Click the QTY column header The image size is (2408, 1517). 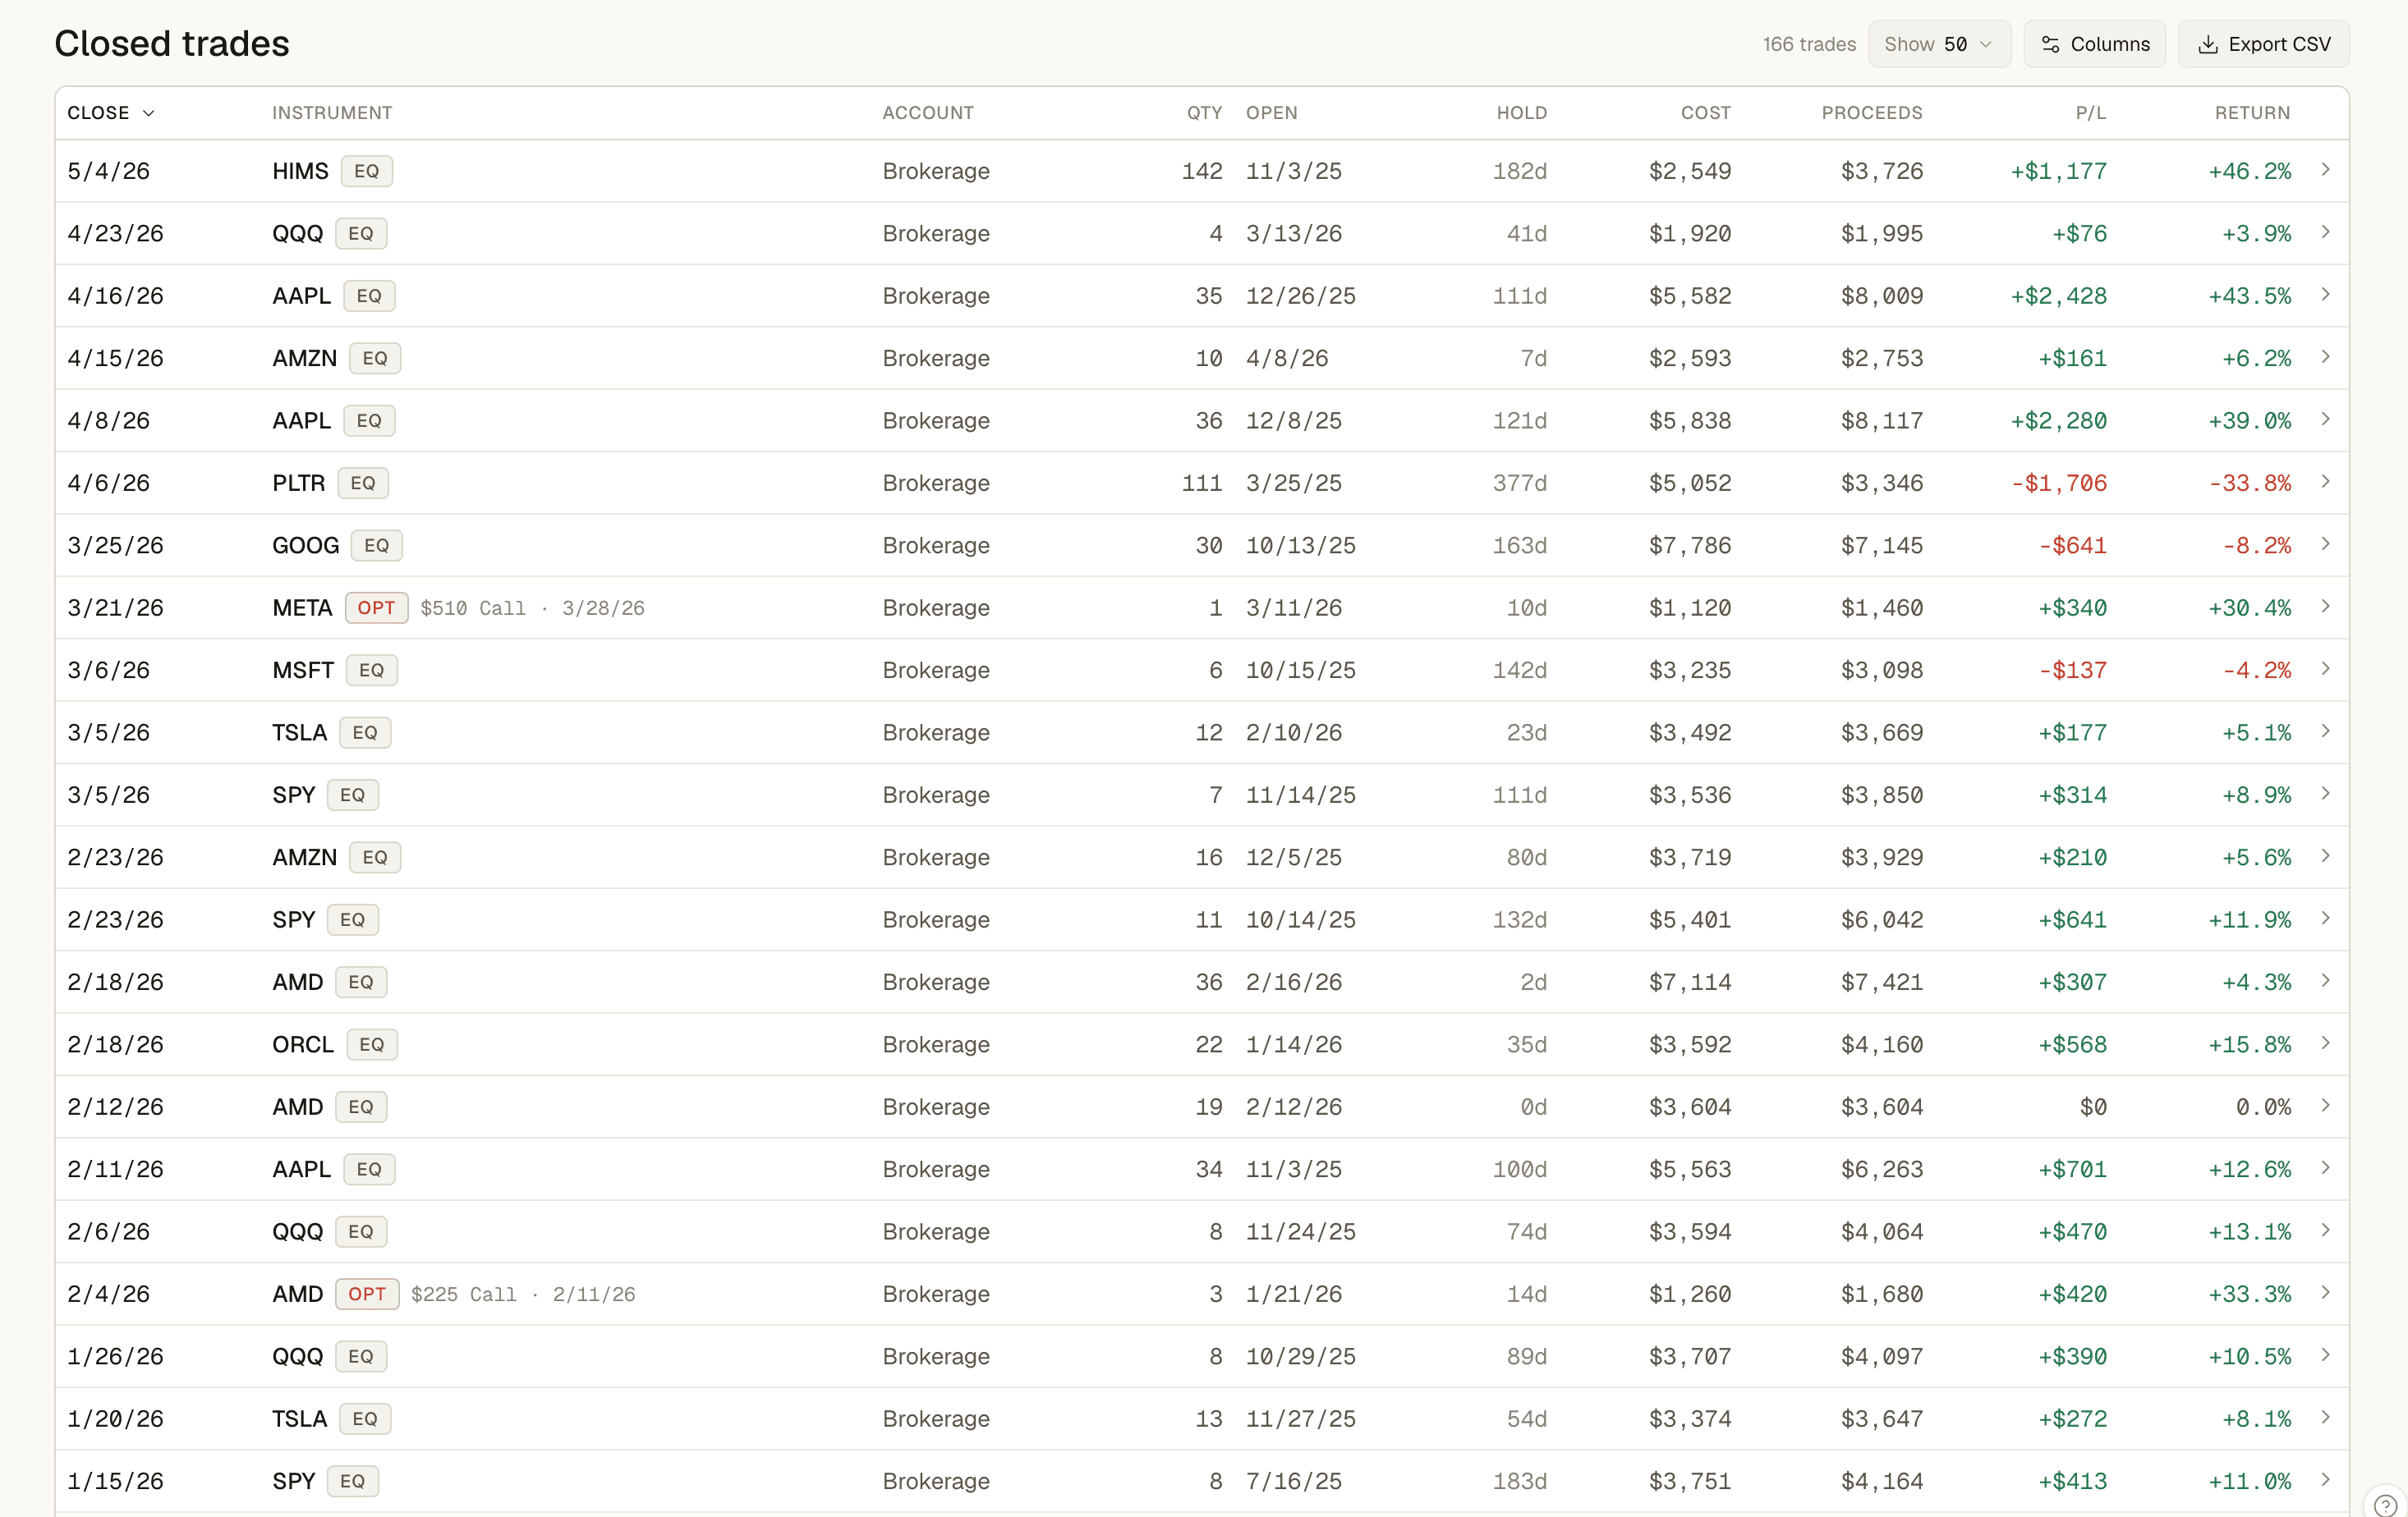coord(1204,113)
